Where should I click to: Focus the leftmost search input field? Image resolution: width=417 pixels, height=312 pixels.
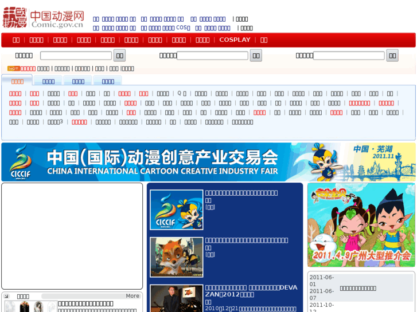click(76, 56)
